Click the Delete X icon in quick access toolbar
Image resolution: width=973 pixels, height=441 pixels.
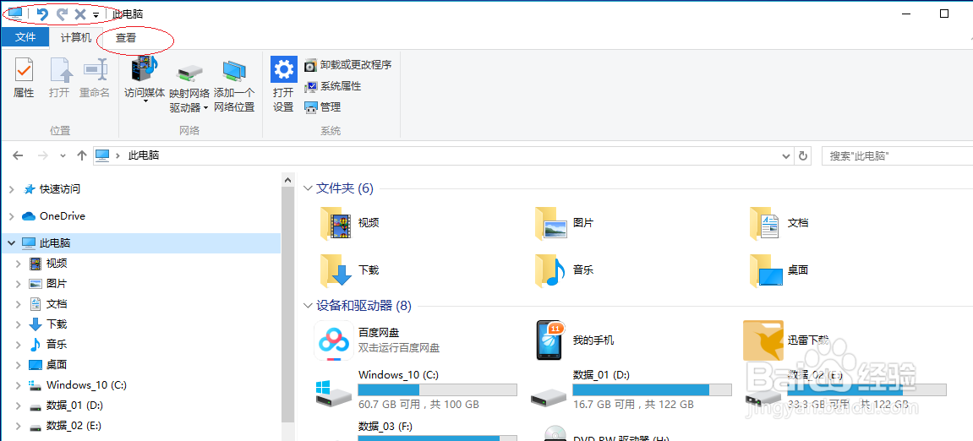[80, 14]
